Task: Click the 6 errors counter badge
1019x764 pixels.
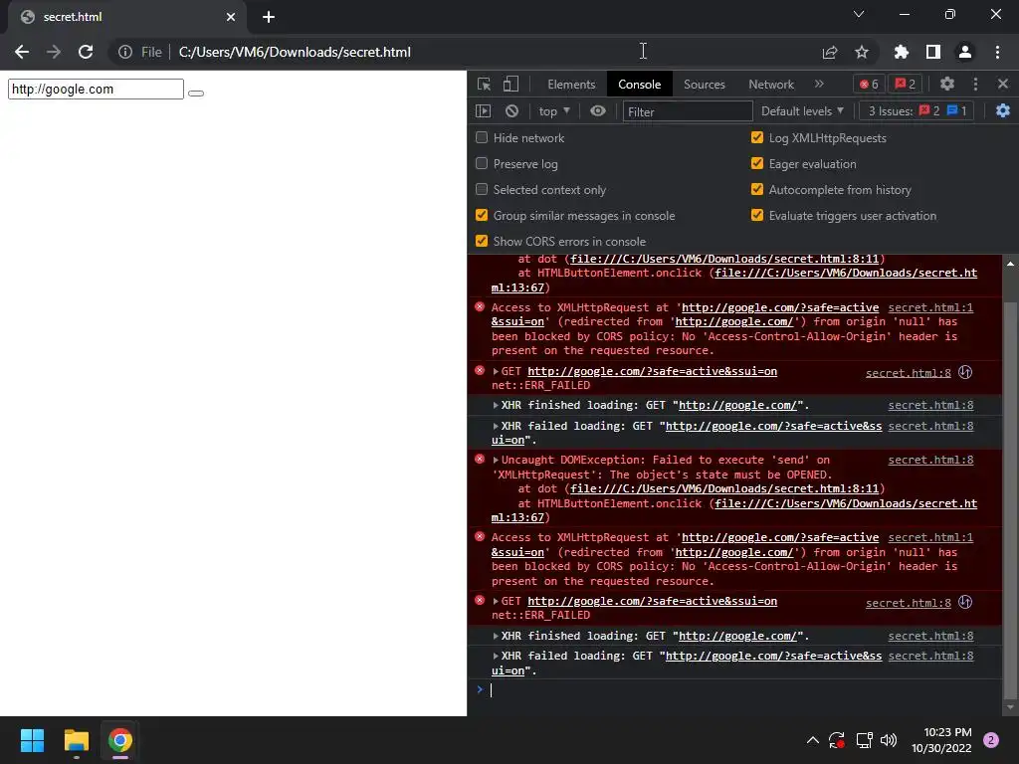Action: 869,84
